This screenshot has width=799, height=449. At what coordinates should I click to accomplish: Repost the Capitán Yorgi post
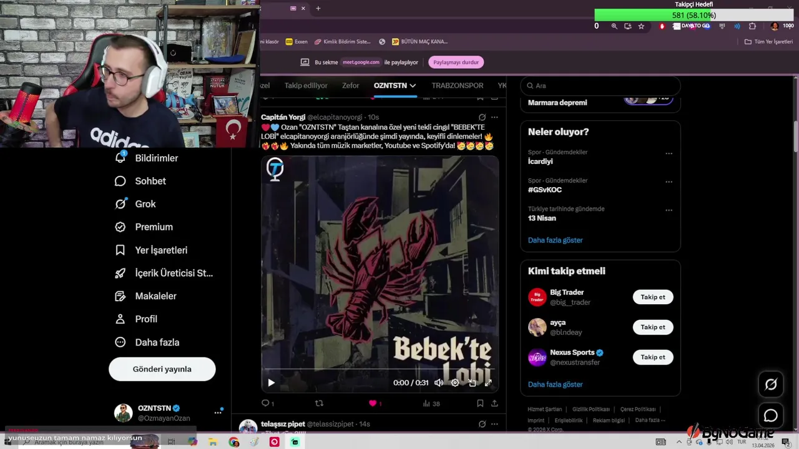[319, 403]
